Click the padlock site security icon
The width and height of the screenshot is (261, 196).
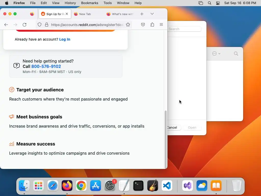[x=47, y=25]
